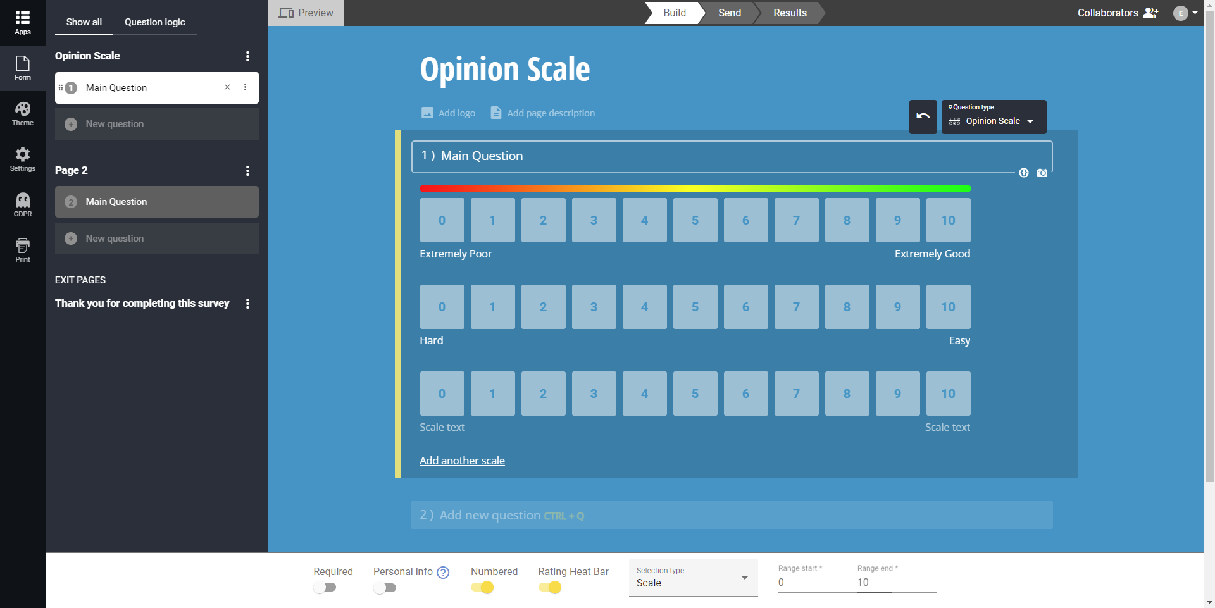Click Add new question placeholder row
This screenshot has width=1215, height=608.
[732, 515]
